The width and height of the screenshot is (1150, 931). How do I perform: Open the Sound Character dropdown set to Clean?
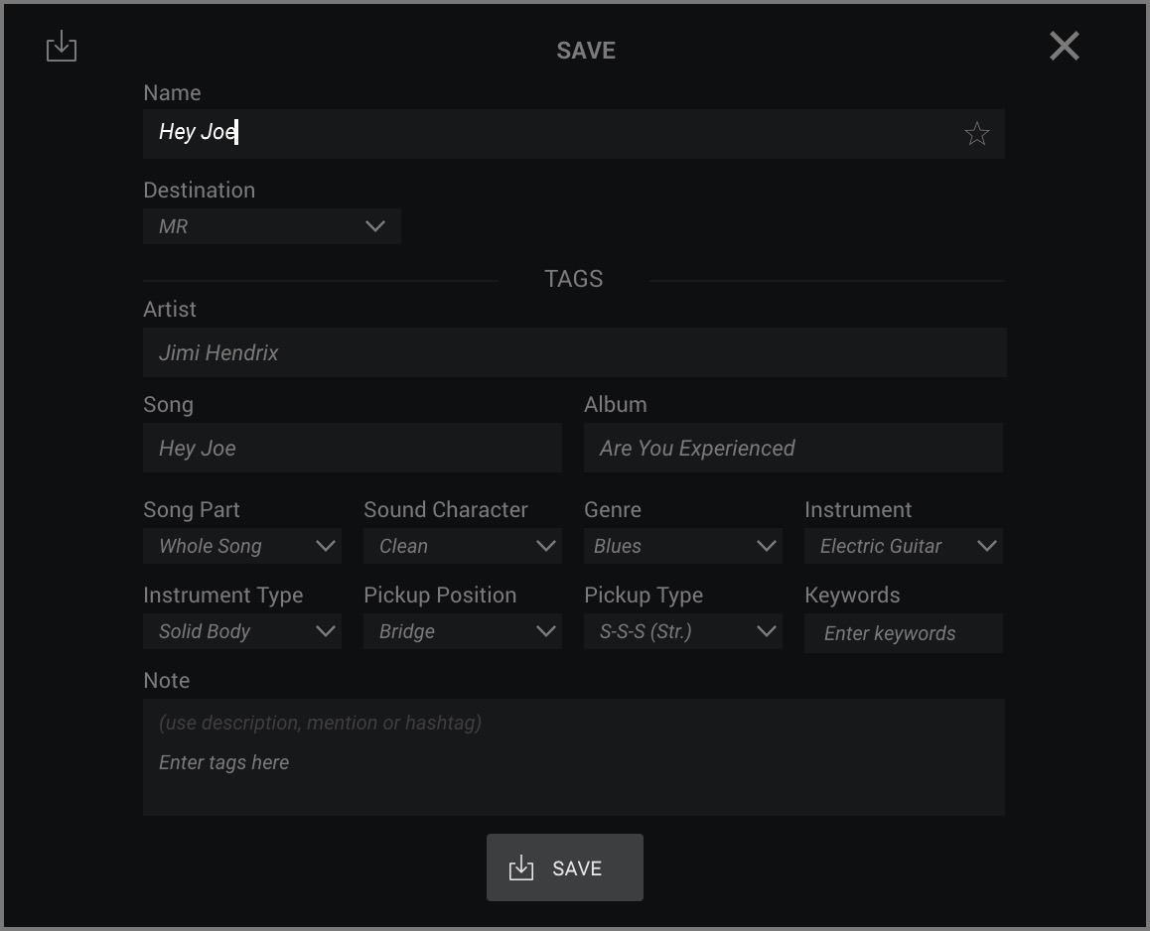tap(462, 546)
